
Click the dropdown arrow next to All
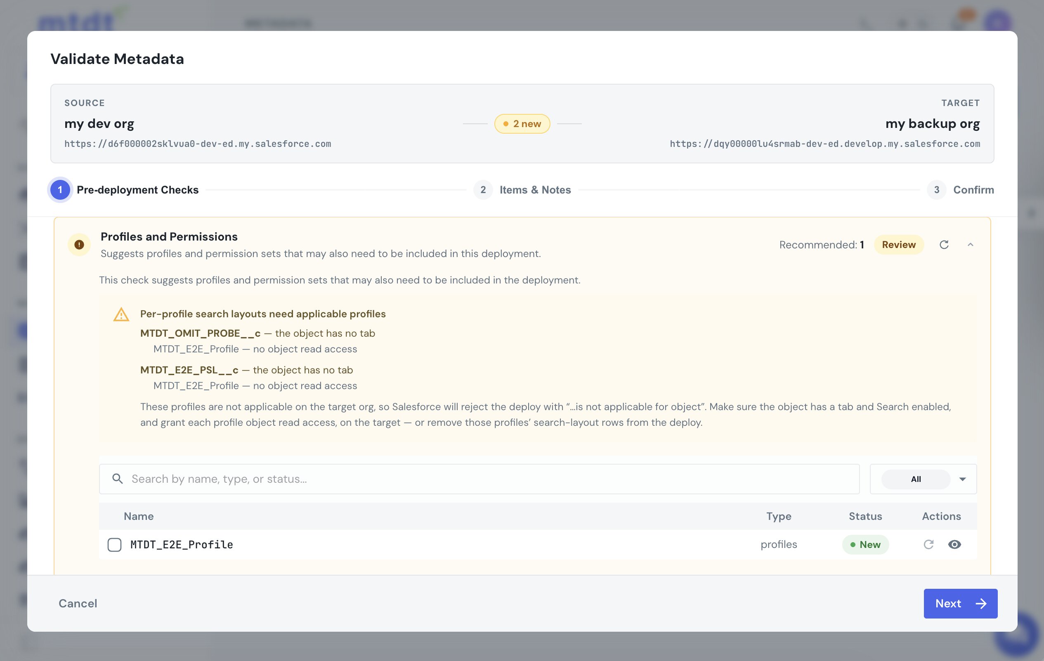(962, 479)
